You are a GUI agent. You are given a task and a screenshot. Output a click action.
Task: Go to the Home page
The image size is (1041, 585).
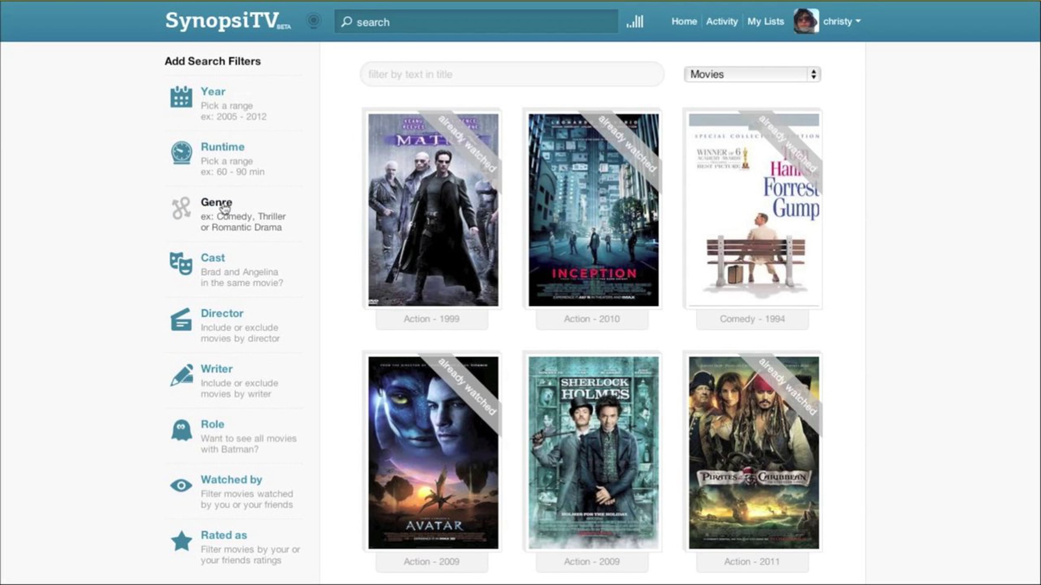(684, 21)
